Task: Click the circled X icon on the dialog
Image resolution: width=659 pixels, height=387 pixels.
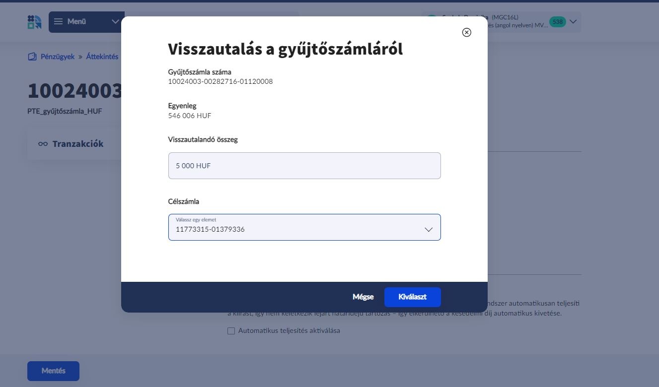Action: tap(466, 32)
